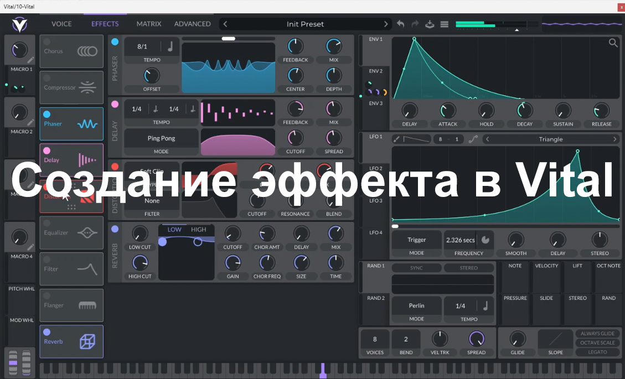Enable the Flanger effect toggle
The image size is (625, 379).
tap(47, 295)
